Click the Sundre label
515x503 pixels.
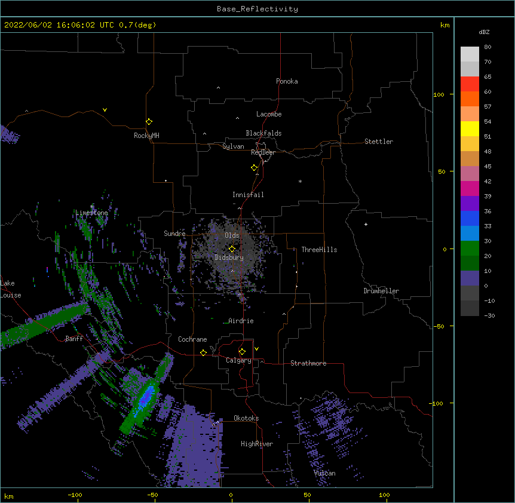point(174,234)
